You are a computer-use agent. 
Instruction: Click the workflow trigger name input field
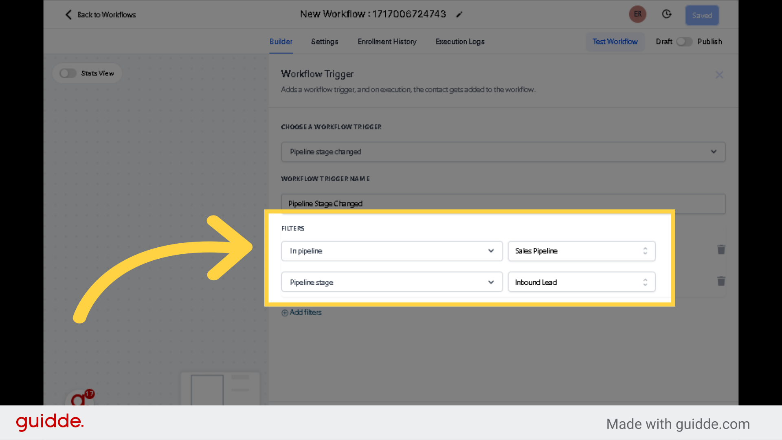503,204
